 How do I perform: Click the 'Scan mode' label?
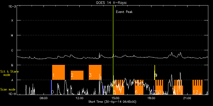[8, 89]
